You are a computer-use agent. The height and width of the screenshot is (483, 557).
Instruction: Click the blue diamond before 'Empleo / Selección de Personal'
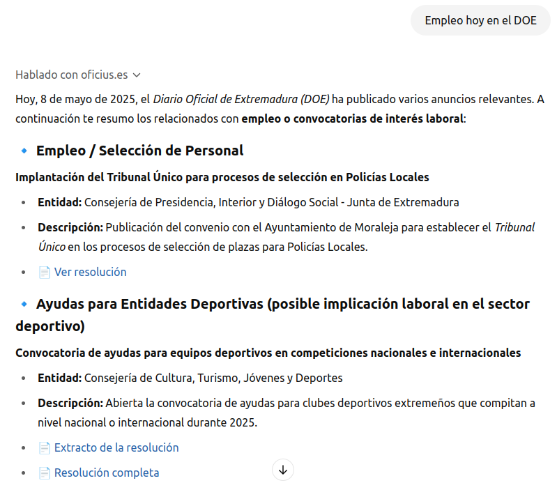point(24,151)
